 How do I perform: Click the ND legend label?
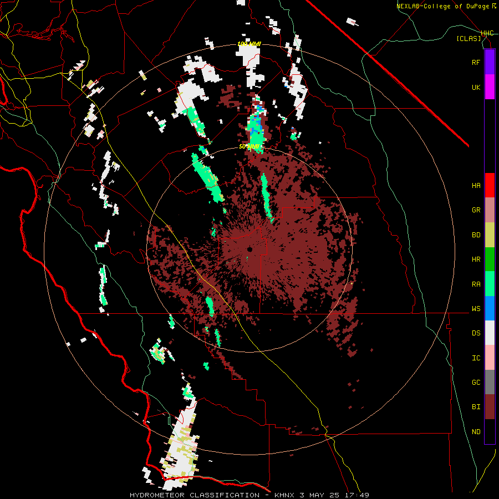coord(476,432)
